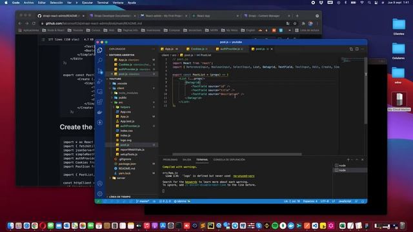Image resolution: width=413 pixels, height=232 pixels.
Task: Expand the node_modules folder
Action: [128, 93]
